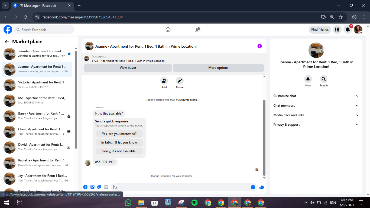Send quick reply "In talks. I'll let you know."

[x=119, y=142]
